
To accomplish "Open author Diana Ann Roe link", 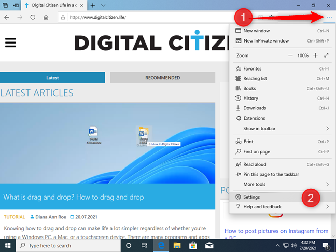I will pyautogui.click(x=51, y=217).
